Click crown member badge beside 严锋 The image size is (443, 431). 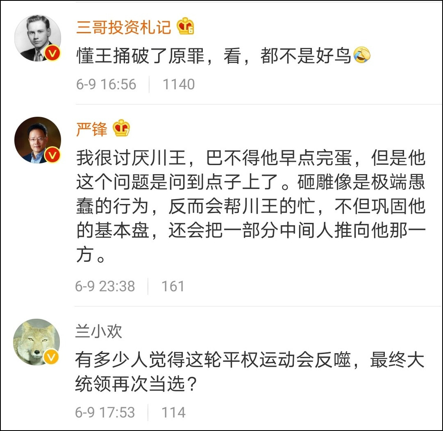pos(121,129)
